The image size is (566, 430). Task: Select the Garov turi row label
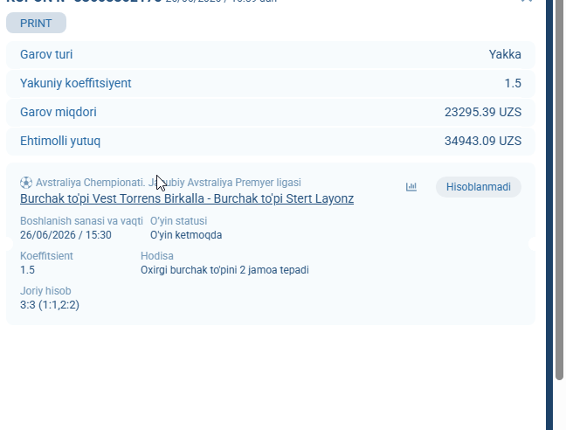click(x=46, y=54)
